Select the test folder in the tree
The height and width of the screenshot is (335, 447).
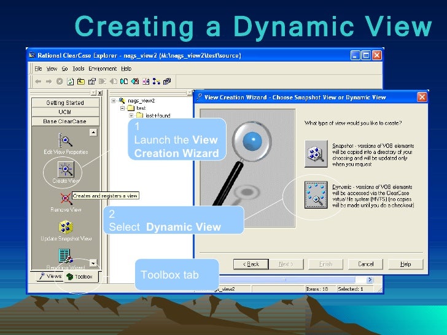(x=141, y=108)
